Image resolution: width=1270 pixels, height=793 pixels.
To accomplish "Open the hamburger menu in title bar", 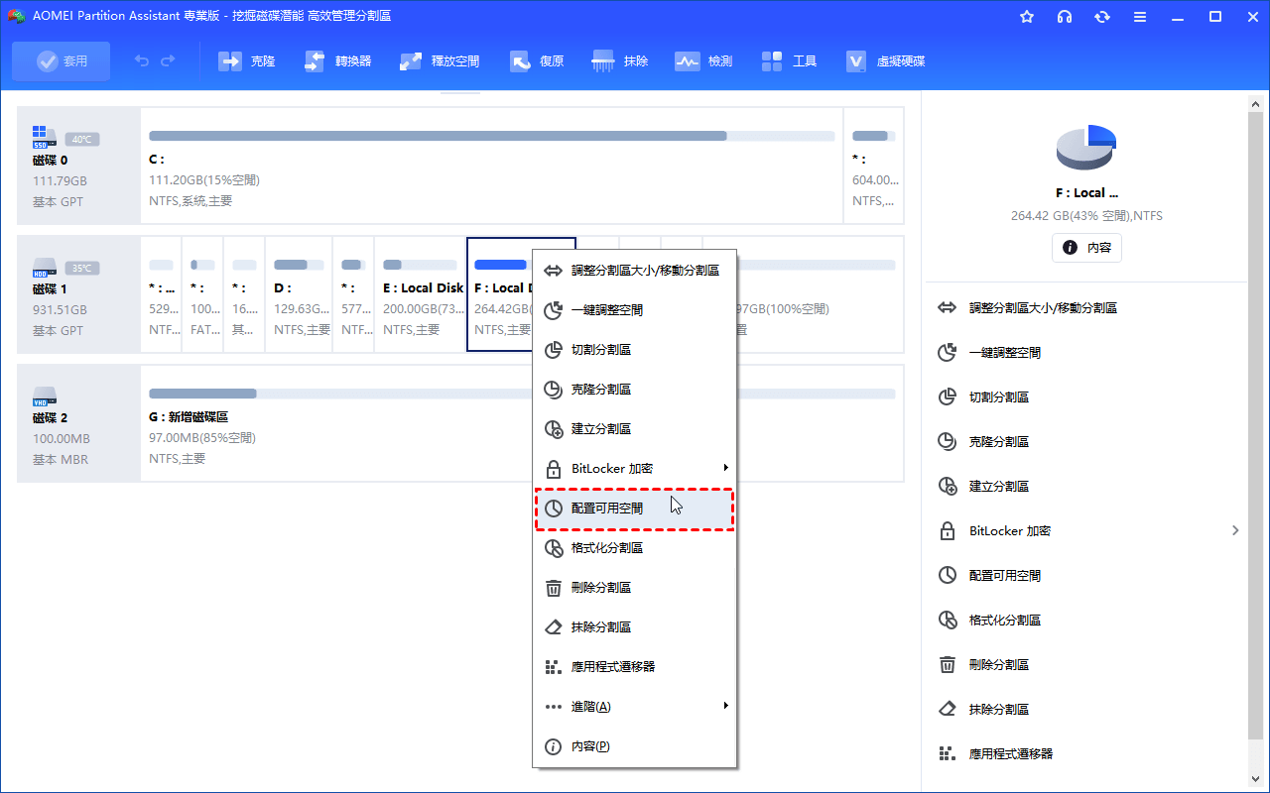I will click(x=1140, y=17).
